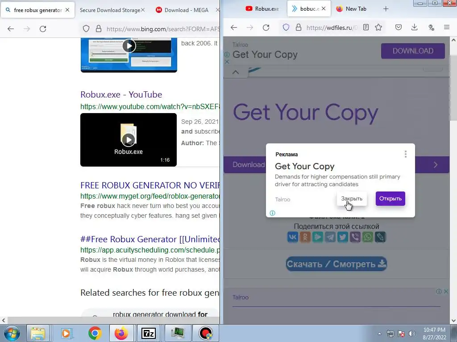Open Robux.exe - YouTube search result
Image resolution: width=457 pixels, height=342 pixels.
[x=121, y=94]
